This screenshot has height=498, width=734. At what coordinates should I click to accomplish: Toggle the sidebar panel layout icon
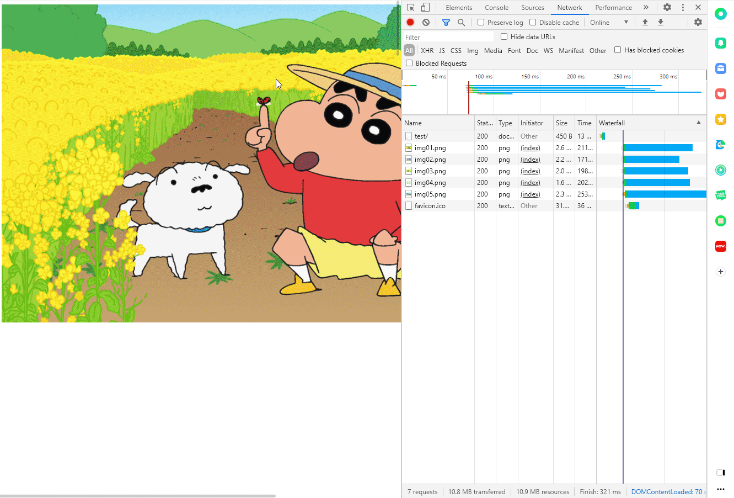(721, 473)
